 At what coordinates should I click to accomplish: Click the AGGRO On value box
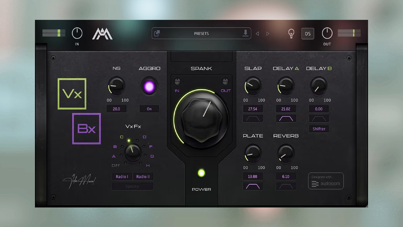(x=149, y=109)
